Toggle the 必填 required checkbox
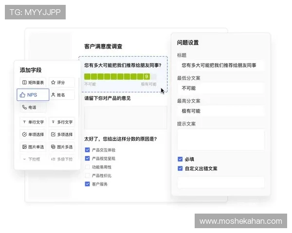This screenshot has height=233, width=292. pyautogui.click(x=180, y=159)
